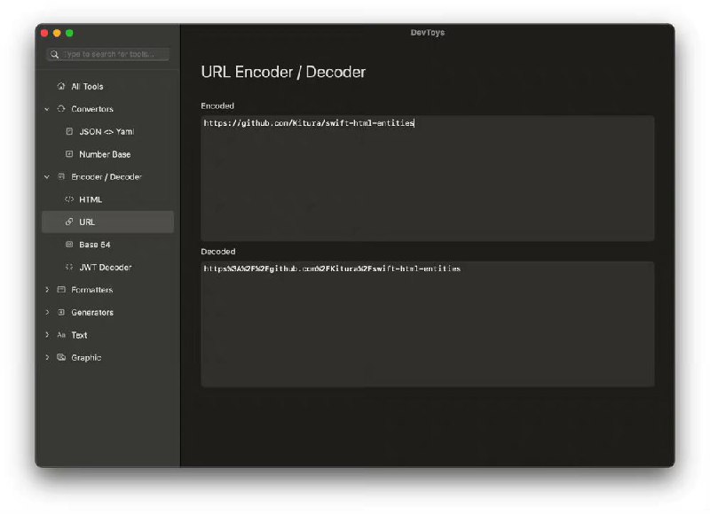
Task: Select the Text label
Action: coord(79,335)
